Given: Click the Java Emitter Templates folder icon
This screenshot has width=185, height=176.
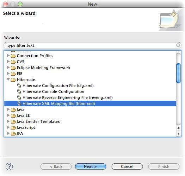Looking at the screenshot, I should coord(13,121).
